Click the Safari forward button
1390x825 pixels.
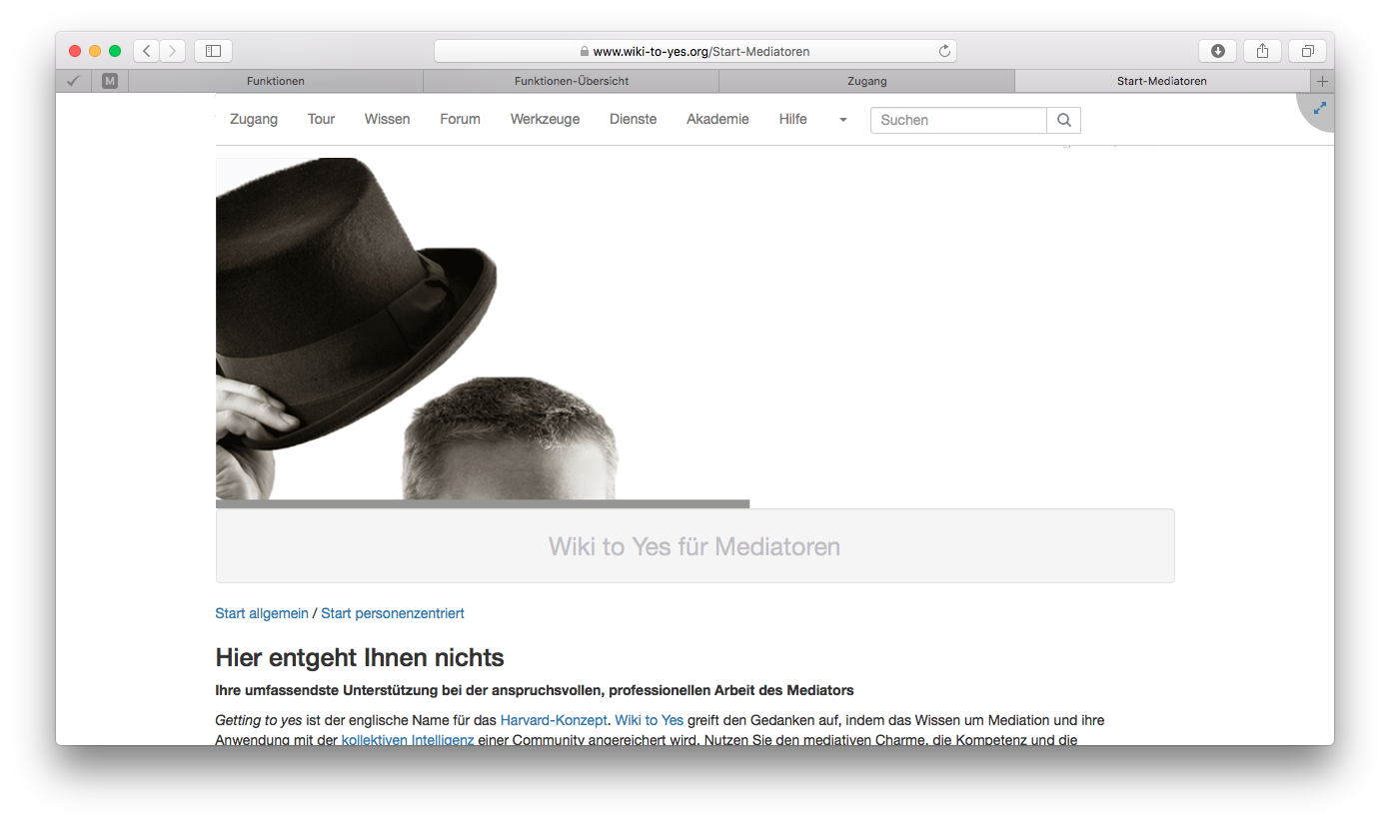click(x=173, y=51)
